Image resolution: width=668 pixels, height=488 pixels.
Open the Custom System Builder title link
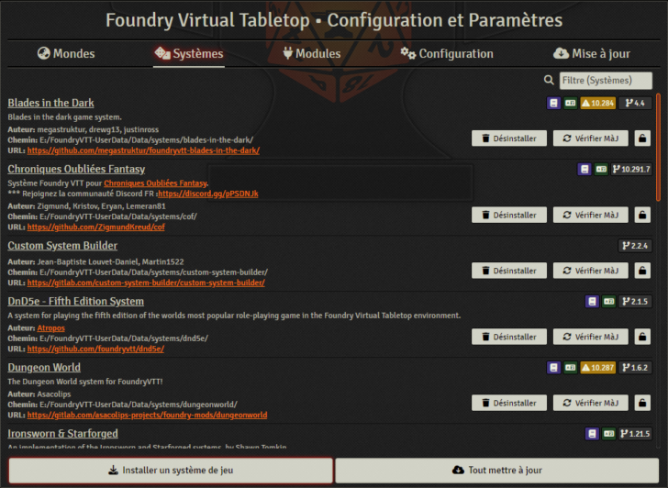click(62, 246)
